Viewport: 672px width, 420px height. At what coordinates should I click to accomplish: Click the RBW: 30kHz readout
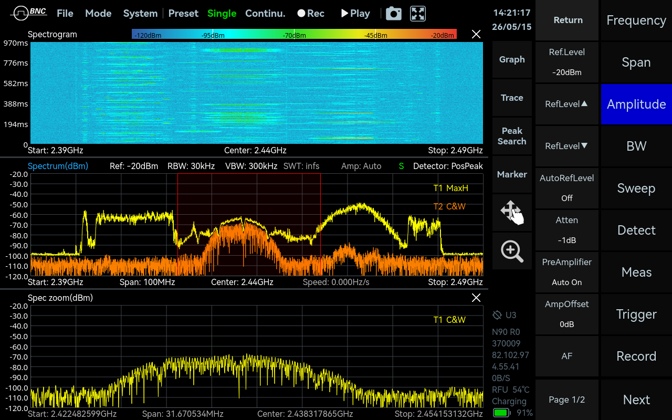(191, 166)
